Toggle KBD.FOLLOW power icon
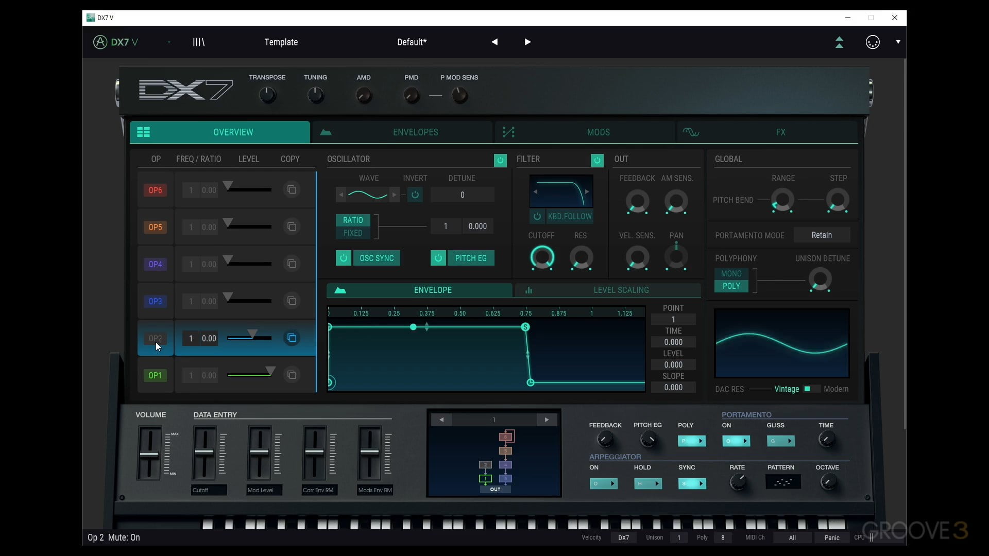Image resolution: width=989 pixels, height=556 pixels. click(x=537, y=216)
